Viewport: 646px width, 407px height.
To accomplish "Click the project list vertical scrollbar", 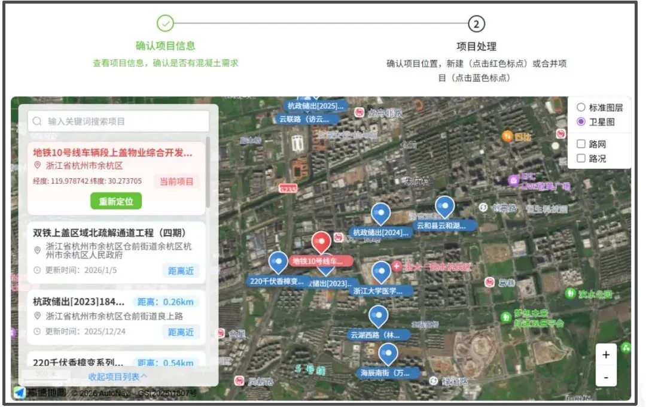I will click(208, 173).
